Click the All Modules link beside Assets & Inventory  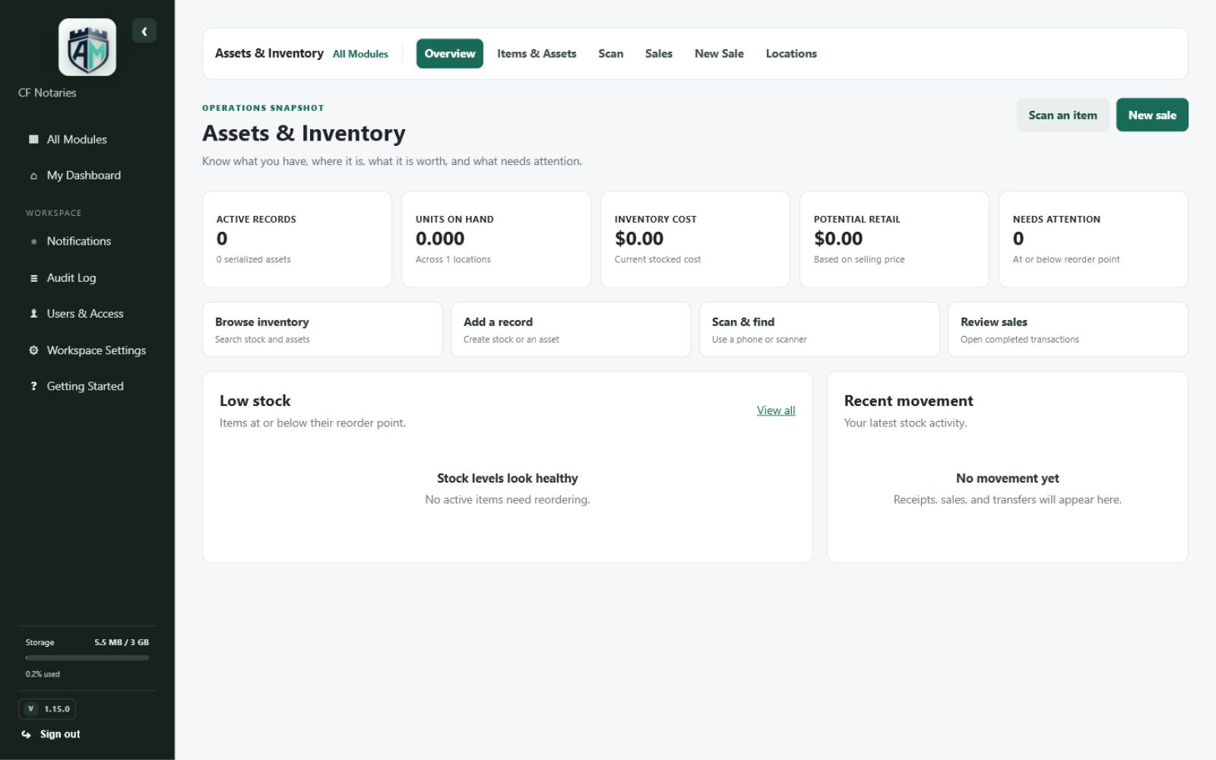[x=360, y=54]
